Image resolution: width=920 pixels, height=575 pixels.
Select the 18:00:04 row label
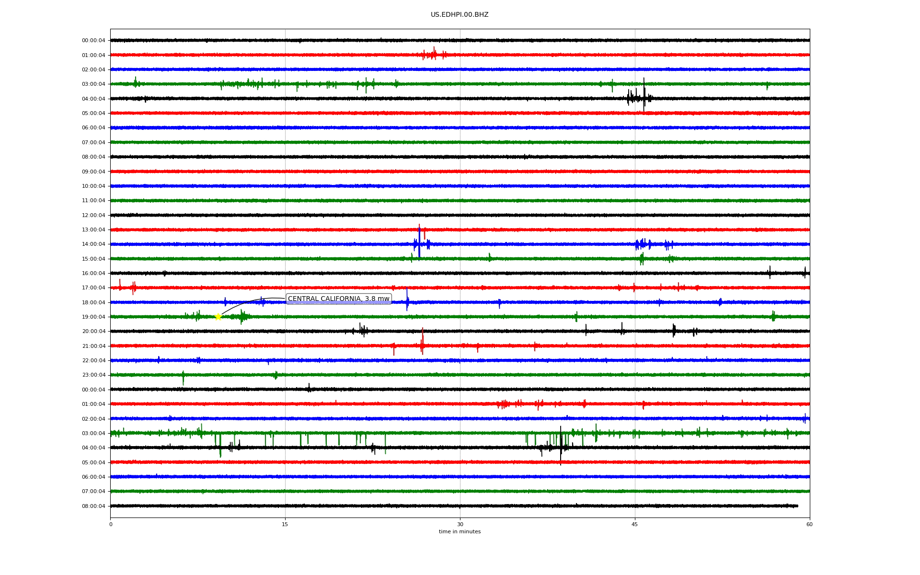(x=93, y=302)
